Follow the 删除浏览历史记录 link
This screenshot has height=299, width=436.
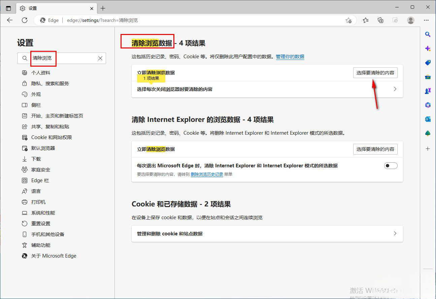coord(207,174)
